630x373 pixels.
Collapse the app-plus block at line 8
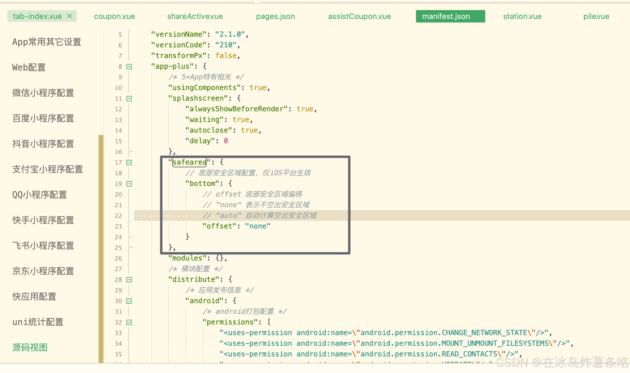pyautogui.click(x=129, y=67)
